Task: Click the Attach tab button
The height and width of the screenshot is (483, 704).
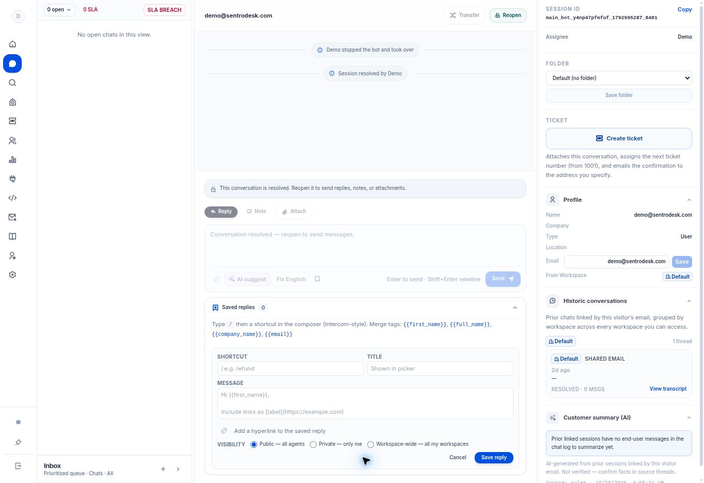Action: click(x=294, y=212)
